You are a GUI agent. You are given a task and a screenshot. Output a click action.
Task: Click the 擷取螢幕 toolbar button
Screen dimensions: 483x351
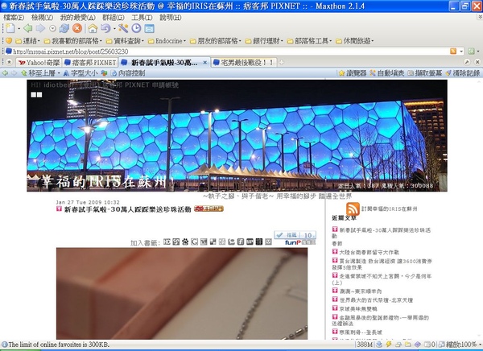425,73
